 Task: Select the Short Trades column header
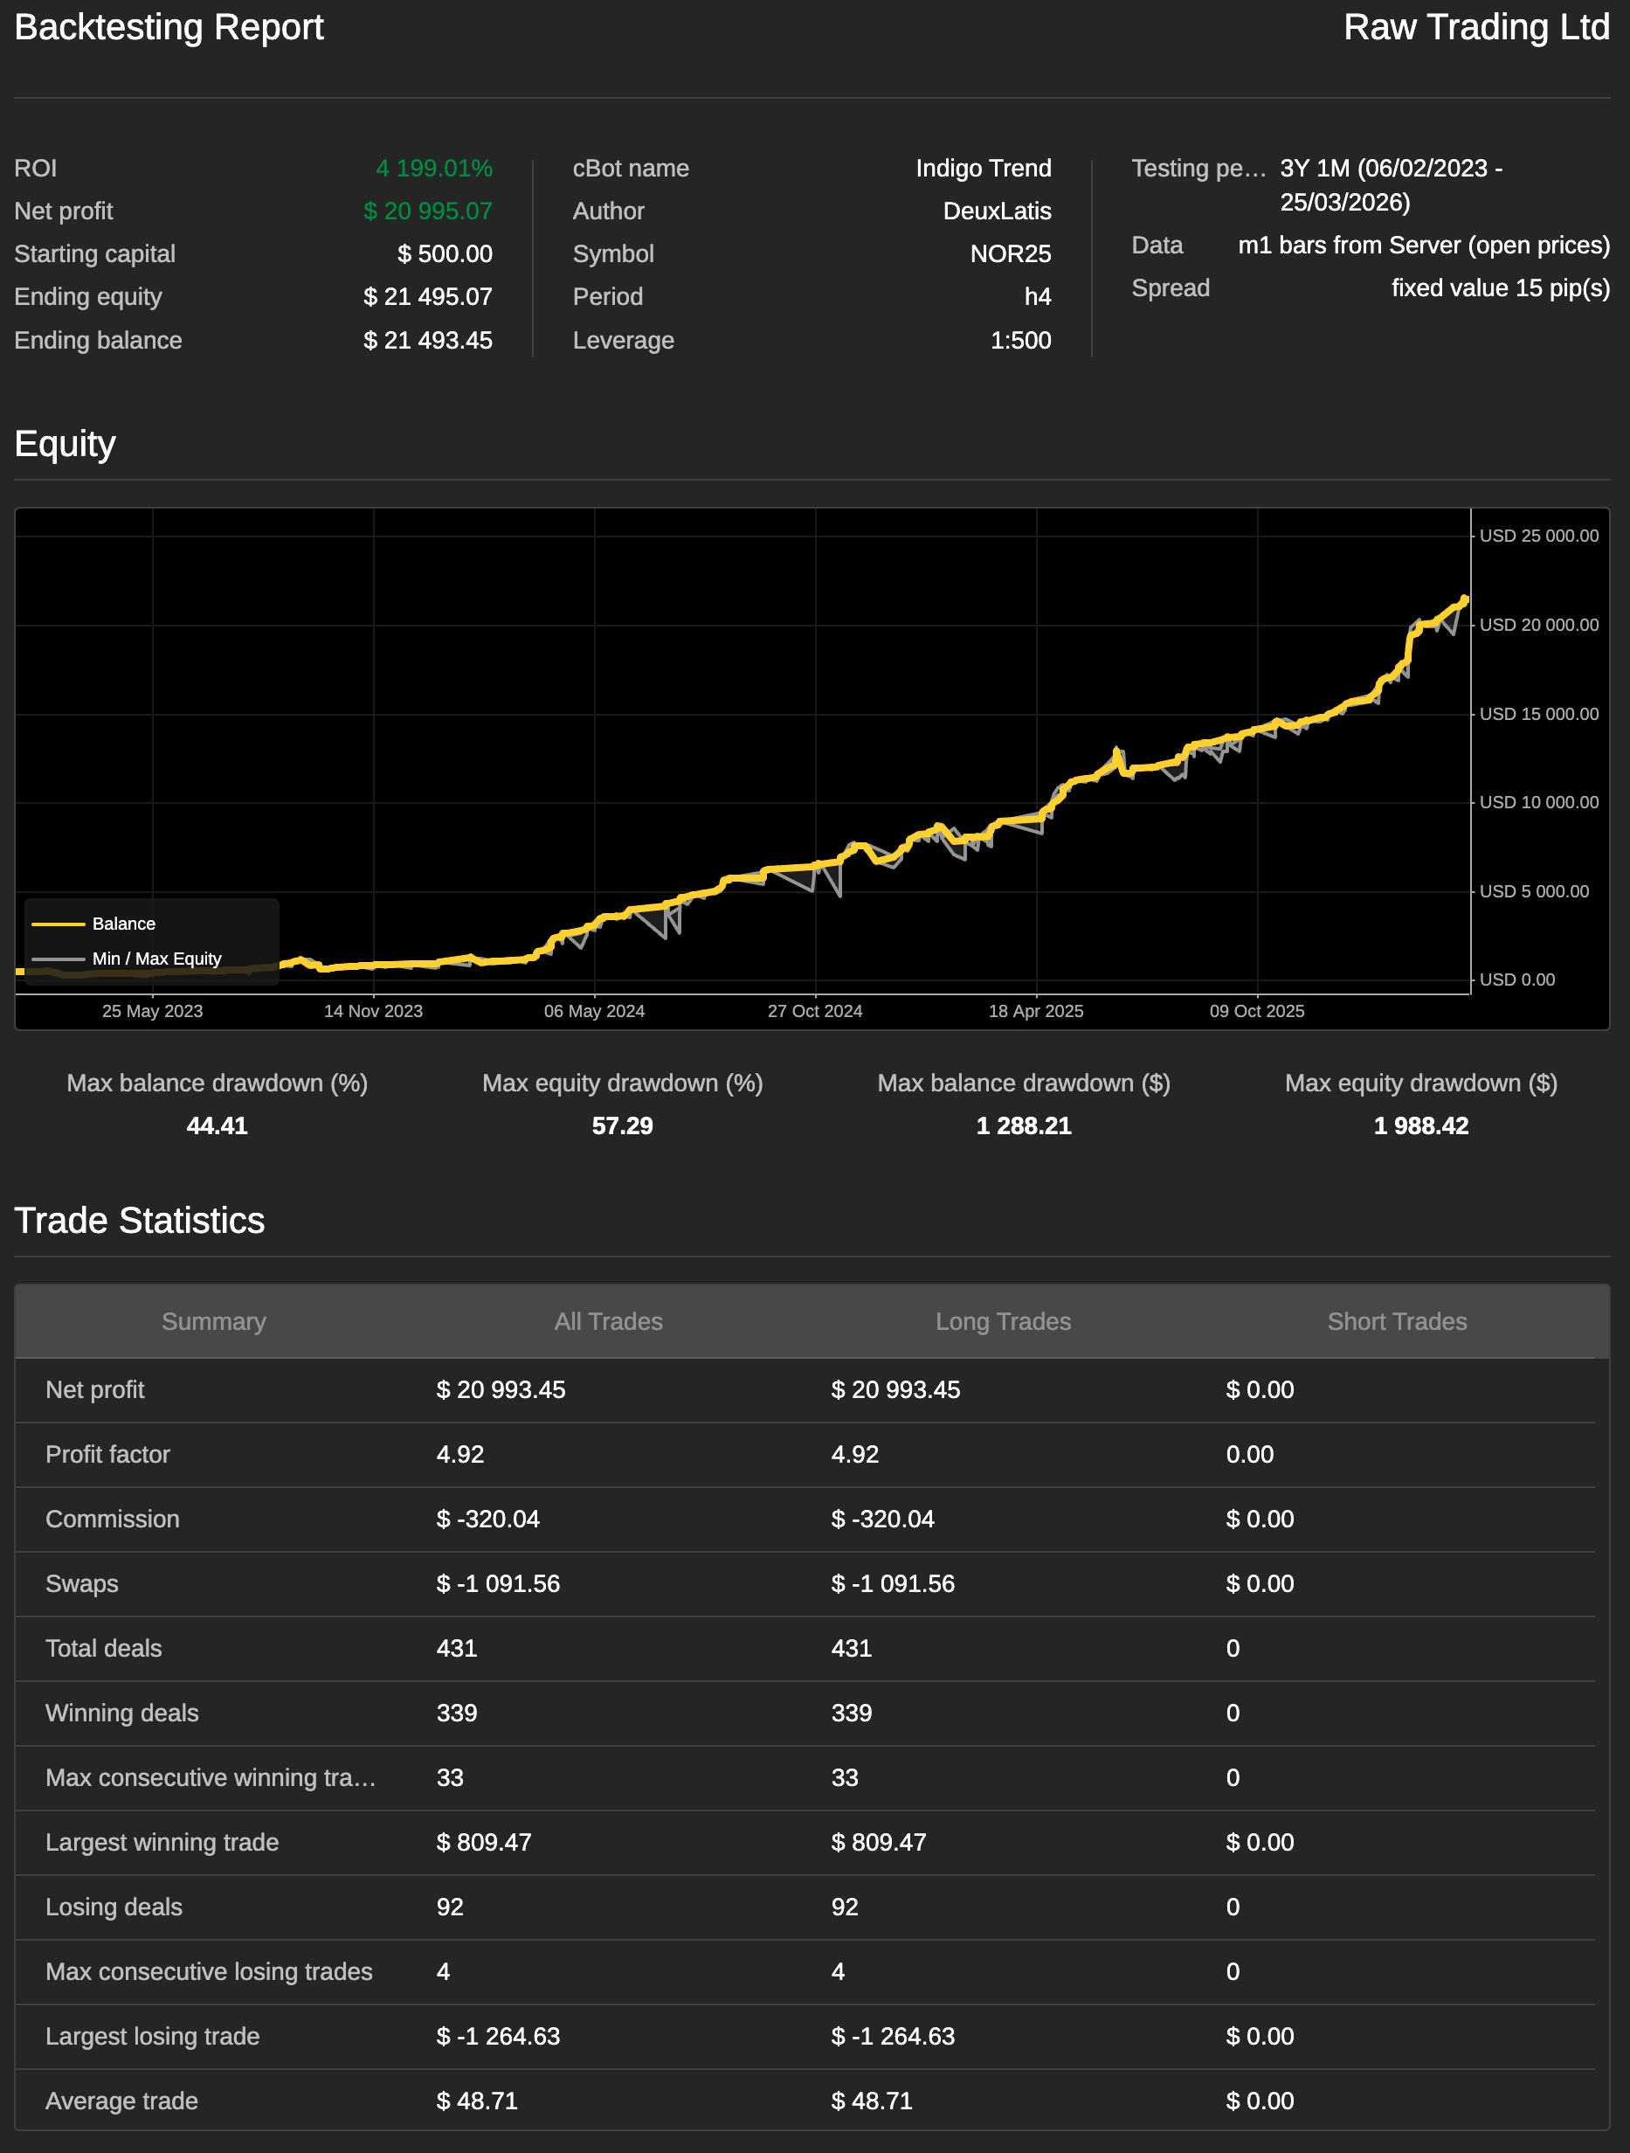1397,1321
